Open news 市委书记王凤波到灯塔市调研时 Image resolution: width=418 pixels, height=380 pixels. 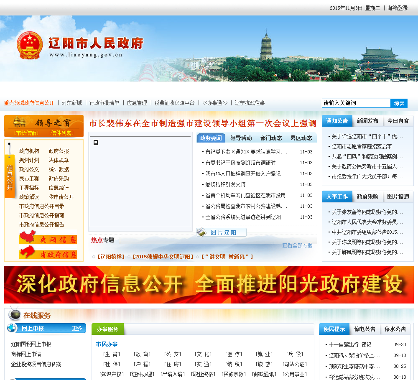point(240,163)
